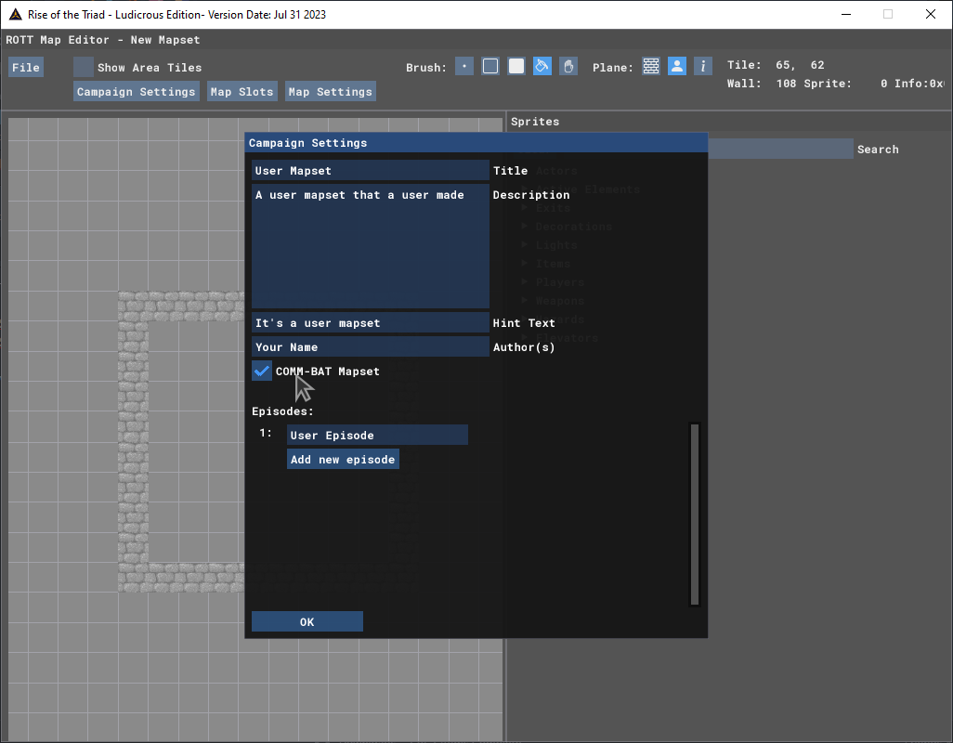Select the filled rectangle brush

(x=516, y=66)
